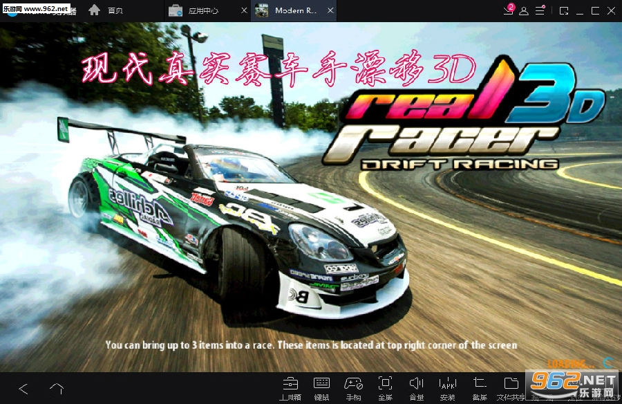The height and width of the screenshot is (404, 622).
Task: Open the gamepad (手柄) settings
Action: 353,389
